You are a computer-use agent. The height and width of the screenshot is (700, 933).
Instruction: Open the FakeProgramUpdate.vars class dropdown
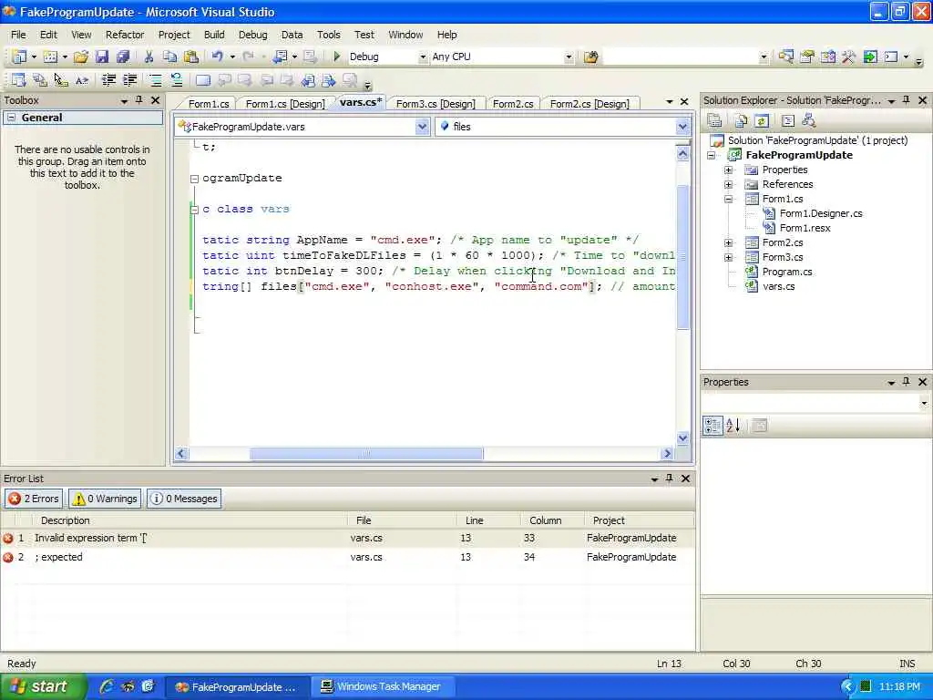tap(422, 127)
